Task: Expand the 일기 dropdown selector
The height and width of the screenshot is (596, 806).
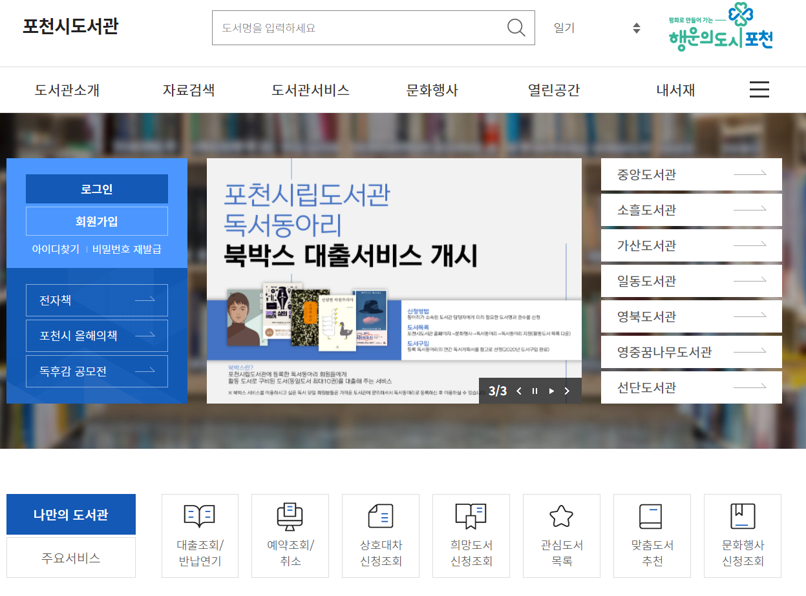Action: [x=636, y=28]
